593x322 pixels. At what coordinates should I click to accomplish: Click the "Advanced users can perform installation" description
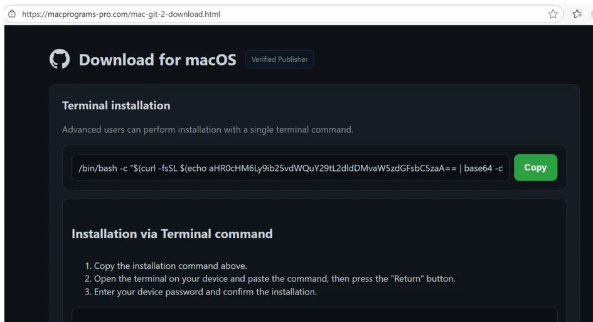click(208, 130)
